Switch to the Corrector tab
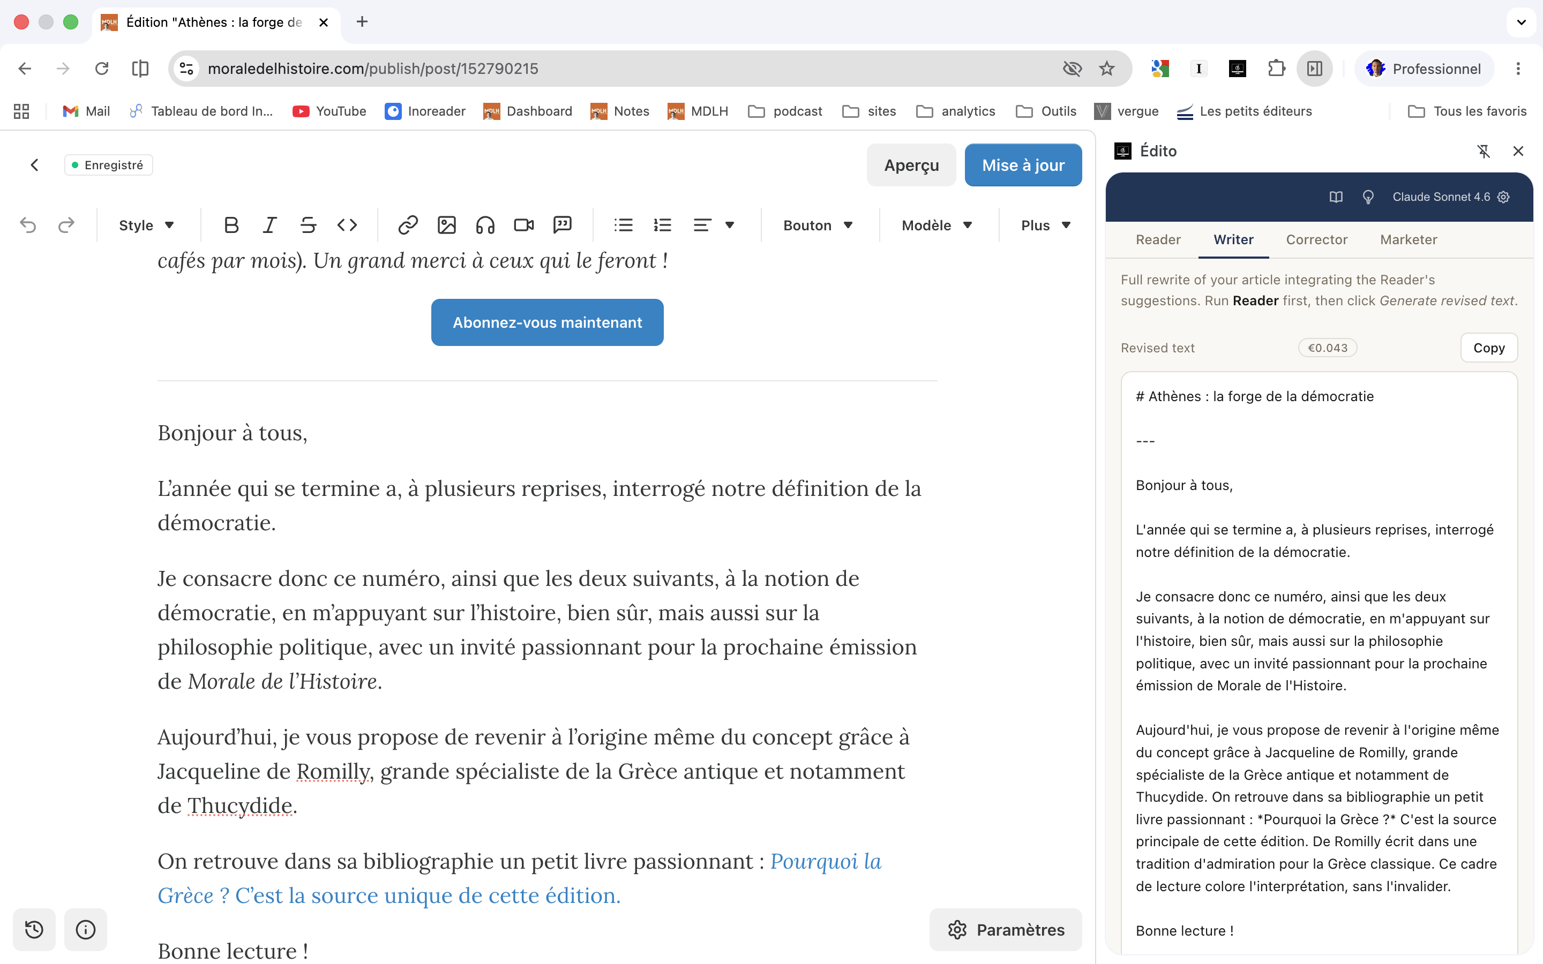This screenshot has width=1543, height=964. pyautogui.click(x=1317, y=240)
